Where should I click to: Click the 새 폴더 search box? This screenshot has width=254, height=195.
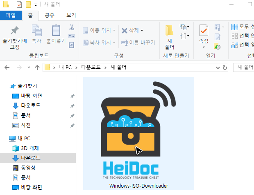pos(243,67)
